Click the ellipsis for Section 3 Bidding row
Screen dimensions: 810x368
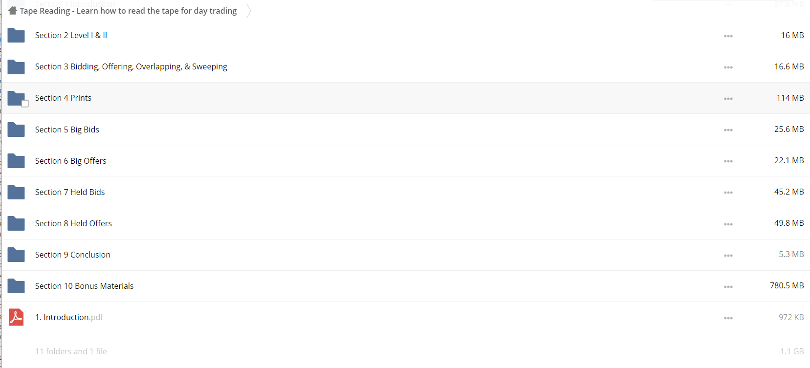pyautogui.click(x=728, y=67)
